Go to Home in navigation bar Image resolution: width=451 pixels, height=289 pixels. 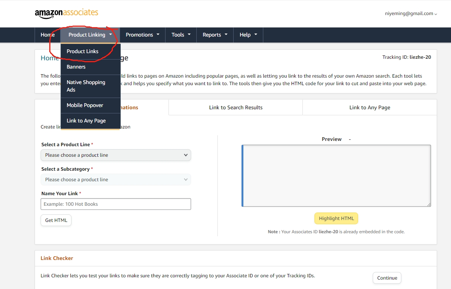coord(47,35)
